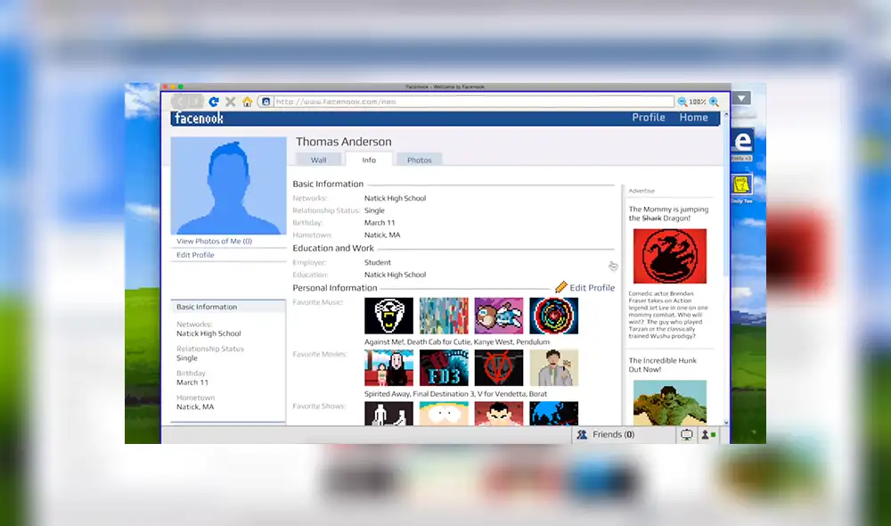This screenshot has height=526, width=891.
Task: Click the Edit Profile pencil icon
Action: pos(560,287)
